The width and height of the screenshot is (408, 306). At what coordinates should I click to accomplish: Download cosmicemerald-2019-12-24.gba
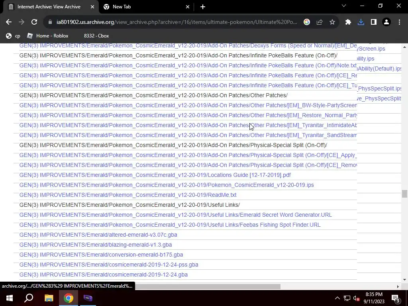point(103,275)
